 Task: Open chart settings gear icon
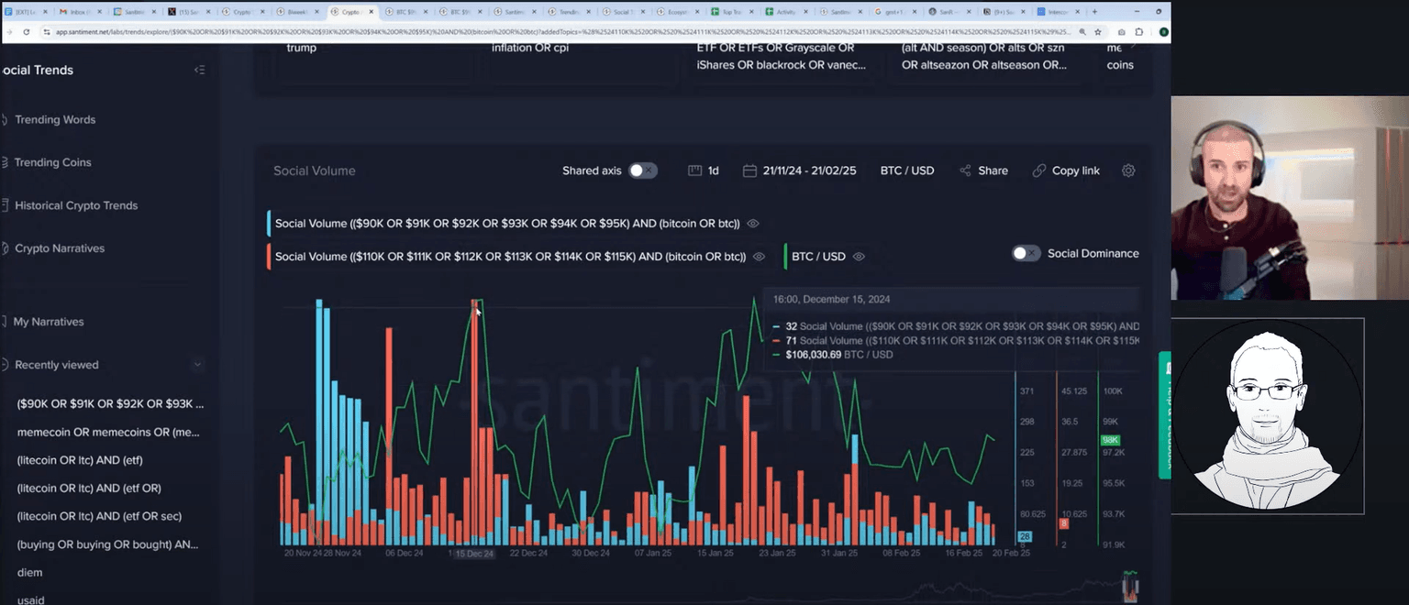1128,170
